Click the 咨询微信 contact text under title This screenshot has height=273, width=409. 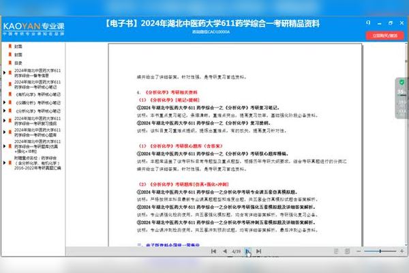pyautogui.click(x=211, y=32)
